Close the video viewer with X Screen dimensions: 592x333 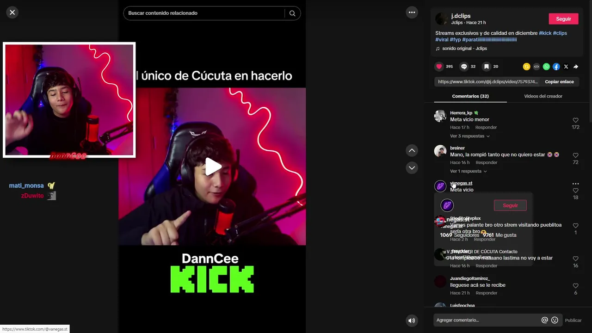(12, 12)
